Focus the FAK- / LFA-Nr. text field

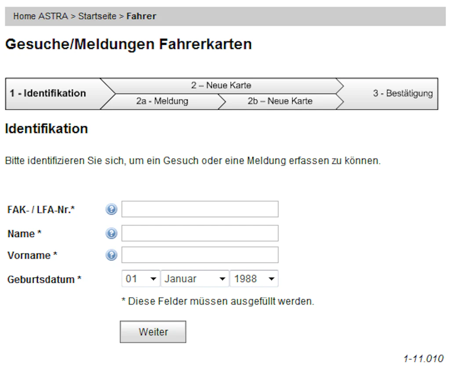tap(200, 209)
